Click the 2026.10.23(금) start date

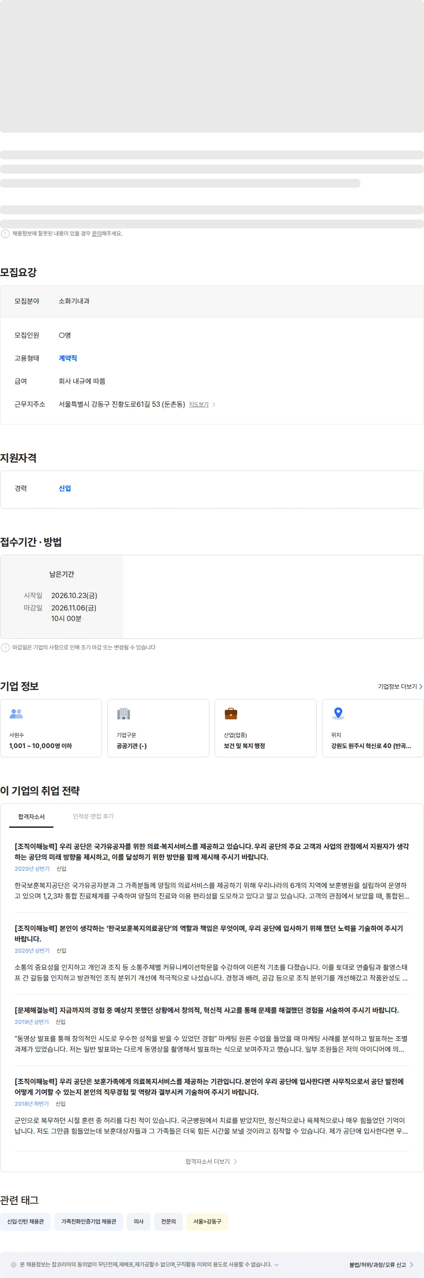point(74,596)
